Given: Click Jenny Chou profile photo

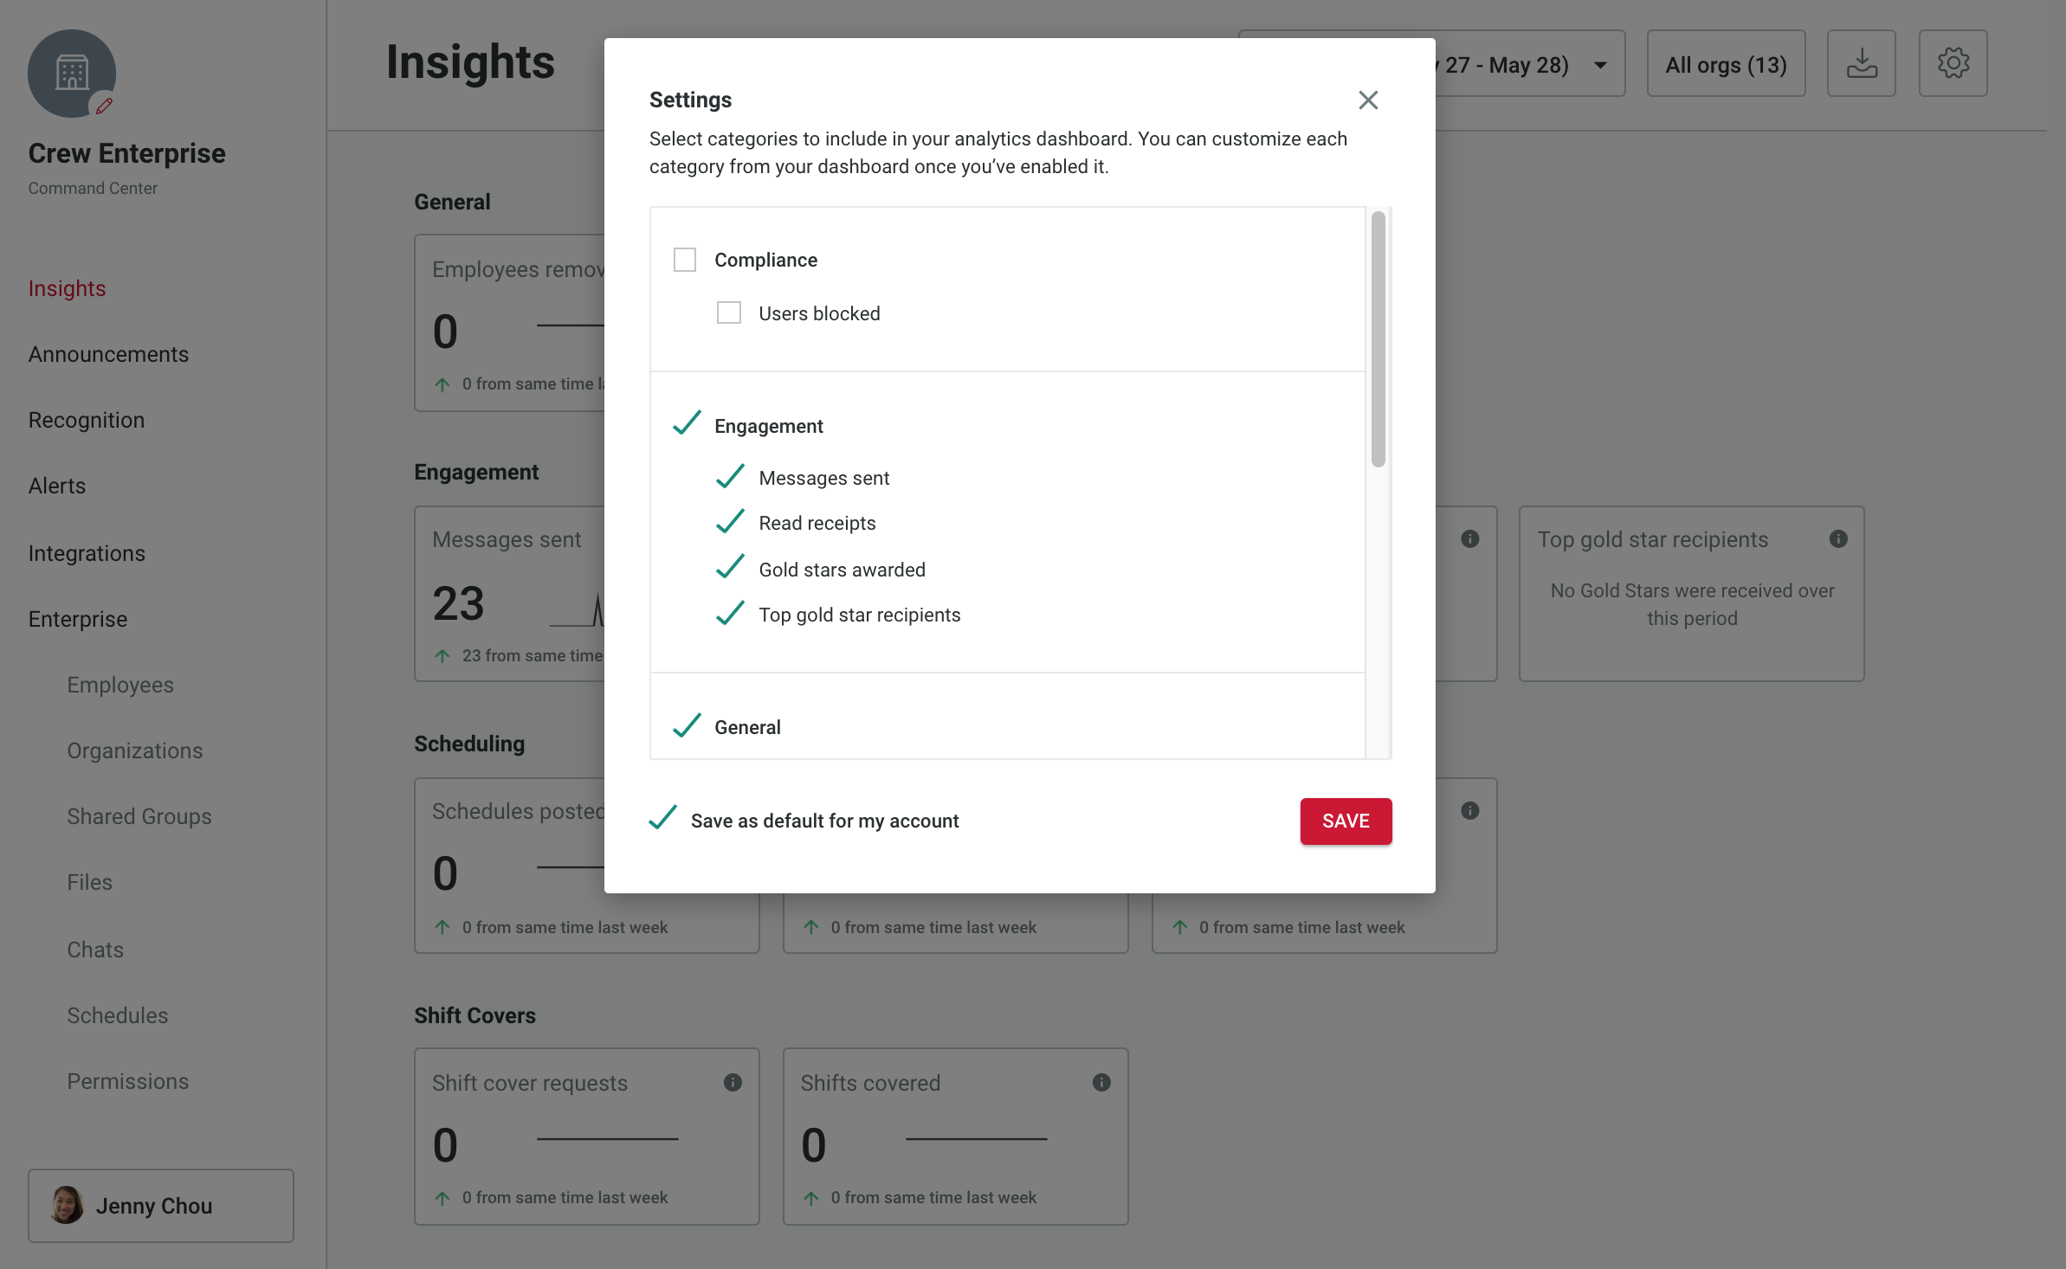Looking at the screenshot, I should 67,1205.
